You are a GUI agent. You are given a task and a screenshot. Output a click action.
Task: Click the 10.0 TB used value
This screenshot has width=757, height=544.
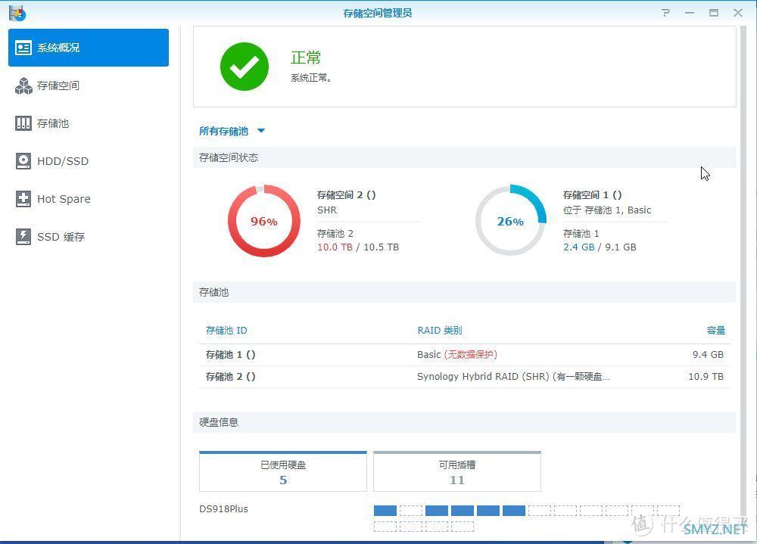(335, 247)
